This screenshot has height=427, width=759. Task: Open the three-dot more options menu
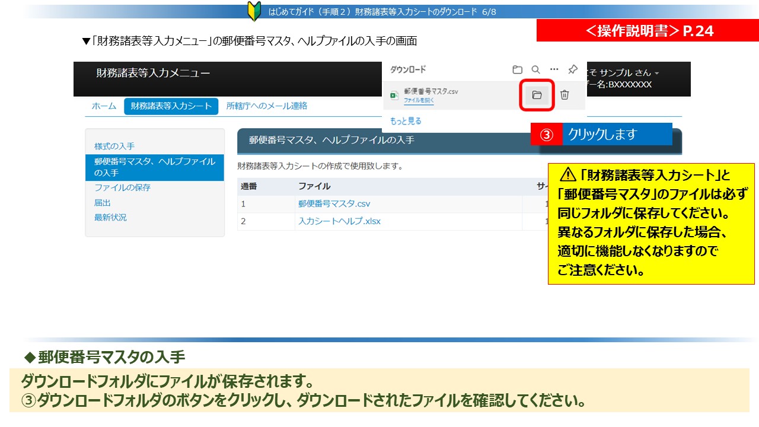tap(554, 69)
